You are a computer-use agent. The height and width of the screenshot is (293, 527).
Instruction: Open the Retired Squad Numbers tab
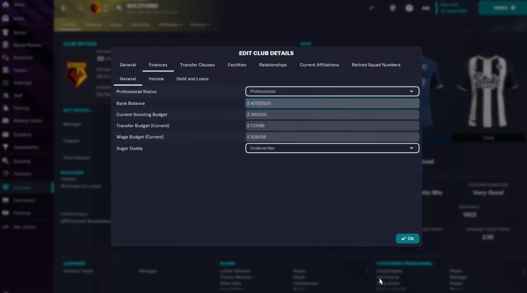pos(375,65)
